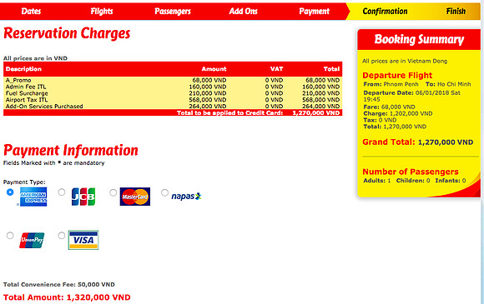Go to the Dates step
The height and width of the screenshot is (304, 484).
coord(31,12)
